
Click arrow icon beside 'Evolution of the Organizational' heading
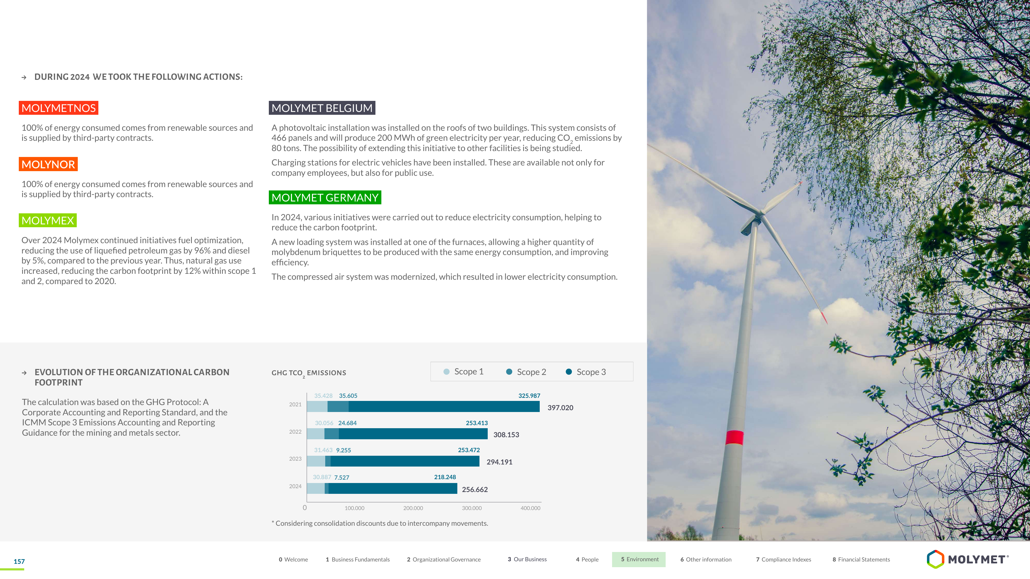[24, 373]
